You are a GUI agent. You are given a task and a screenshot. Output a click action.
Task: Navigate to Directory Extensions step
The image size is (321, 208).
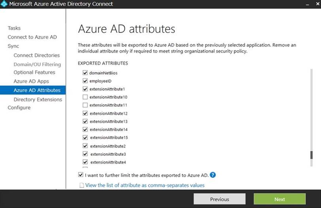tap(38, 99)
